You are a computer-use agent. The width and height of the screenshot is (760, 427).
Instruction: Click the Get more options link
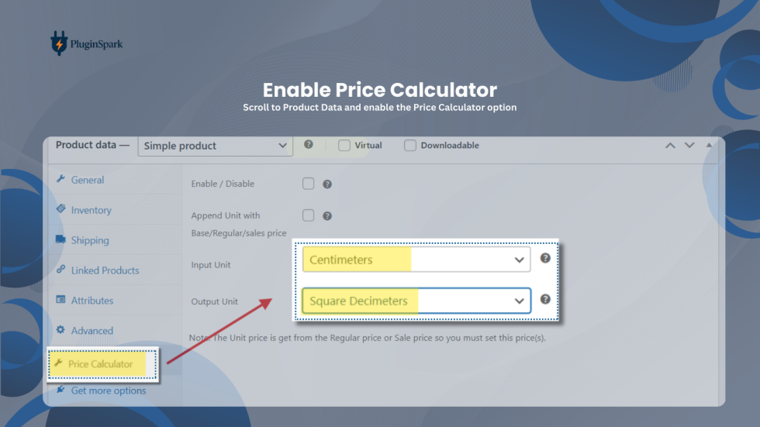pos(108,391)
